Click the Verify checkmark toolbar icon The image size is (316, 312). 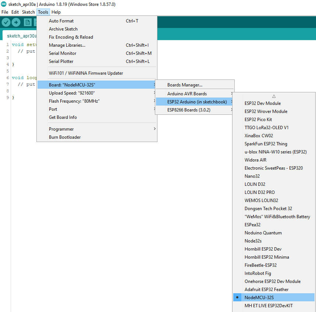(x=6, y=22)
